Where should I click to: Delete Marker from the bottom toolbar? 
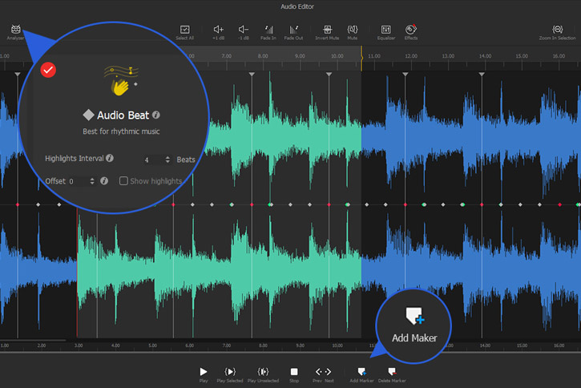[x=392, y=373]
